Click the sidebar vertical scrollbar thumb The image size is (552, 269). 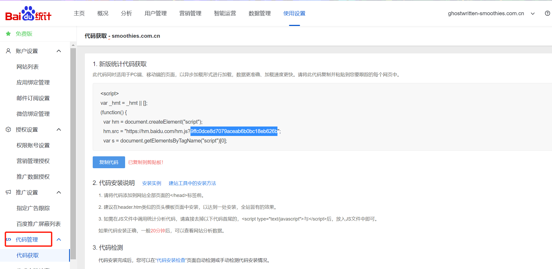tap(73, 153)
